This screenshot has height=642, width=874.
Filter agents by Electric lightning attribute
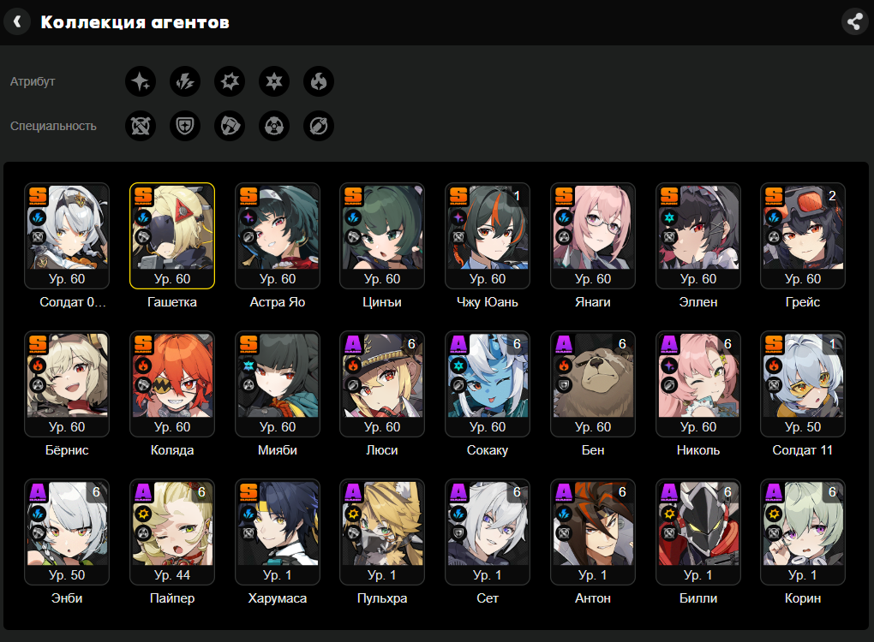(x=185, y=81)
